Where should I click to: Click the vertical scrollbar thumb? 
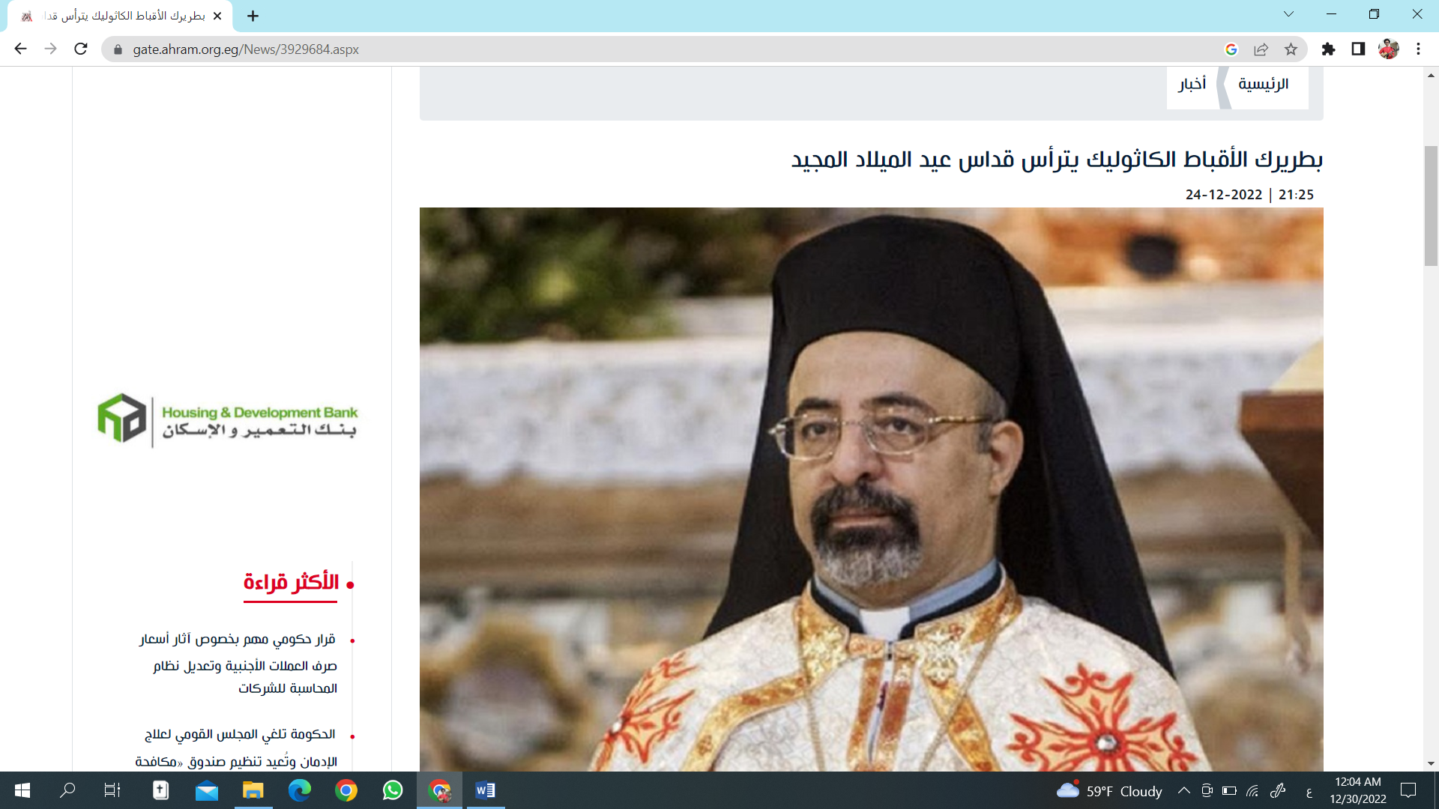1431,206
